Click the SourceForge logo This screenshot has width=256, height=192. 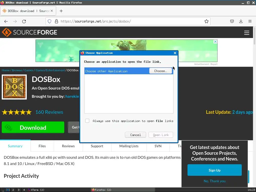(29, 32)
